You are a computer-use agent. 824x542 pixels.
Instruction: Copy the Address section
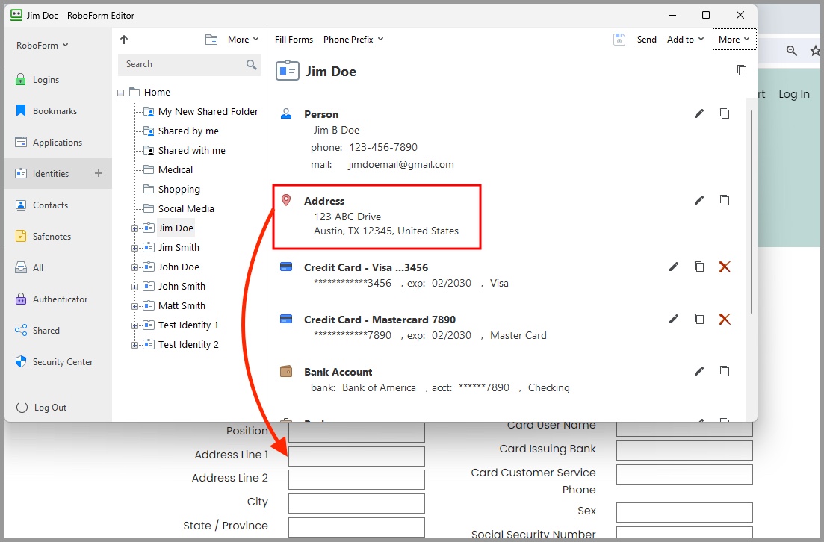pos(725,200)
